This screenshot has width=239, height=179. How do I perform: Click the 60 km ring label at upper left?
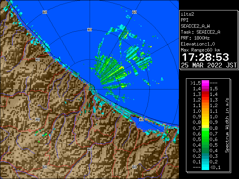point(45,12)
